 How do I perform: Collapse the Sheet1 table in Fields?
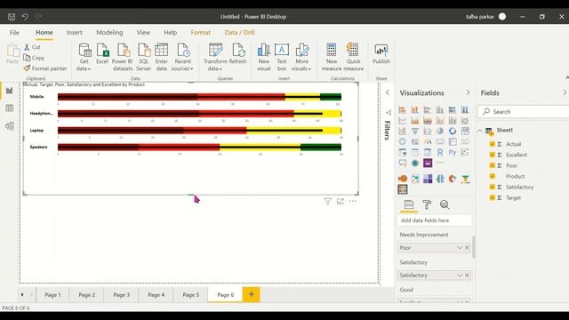[480, 131]
